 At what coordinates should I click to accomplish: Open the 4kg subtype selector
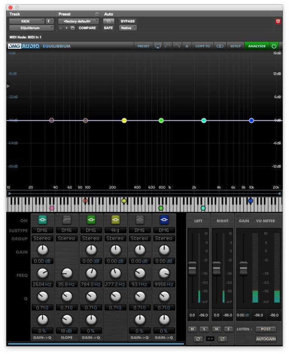pyautogui.click(x=115, y=230)
